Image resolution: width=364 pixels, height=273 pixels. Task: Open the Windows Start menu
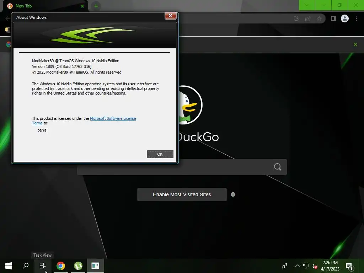[9, 266]
